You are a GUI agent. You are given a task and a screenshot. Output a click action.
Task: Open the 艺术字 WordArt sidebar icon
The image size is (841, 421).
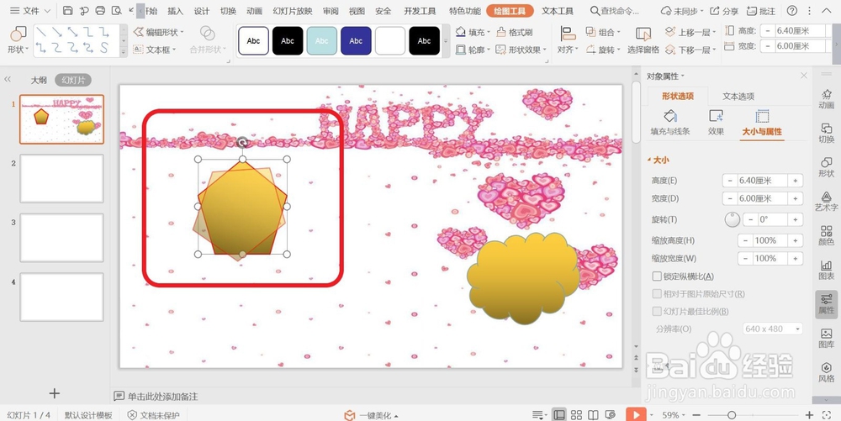click(x=827, y=202)
